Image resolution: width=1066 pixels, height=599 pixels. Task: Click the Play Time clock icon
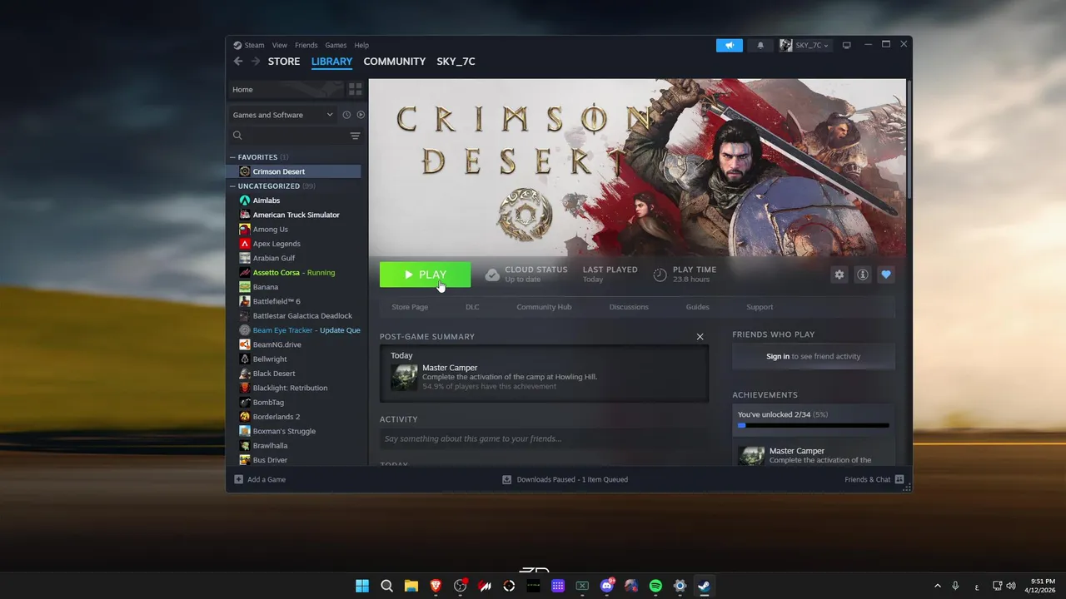(660, 275)
